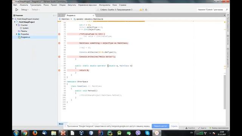Click the magnifier icon in search box
The height and width of the screenshot is (136, 242).
click(227, 10)
